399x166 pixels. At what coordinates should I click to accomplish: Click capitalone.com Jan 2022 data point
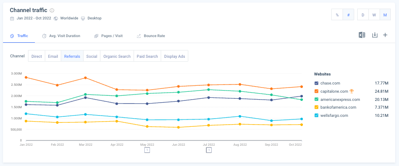coord(26,77)
